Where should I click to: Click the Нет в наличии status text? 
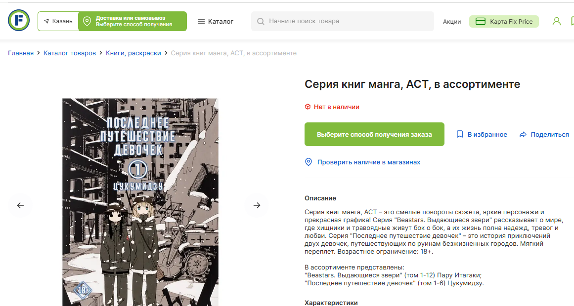coord(336,107)
